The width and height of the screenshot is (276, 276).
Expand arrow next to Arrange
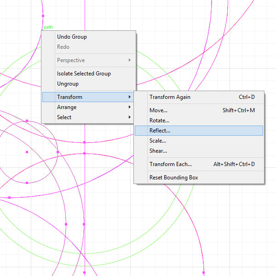coord(130,107)
